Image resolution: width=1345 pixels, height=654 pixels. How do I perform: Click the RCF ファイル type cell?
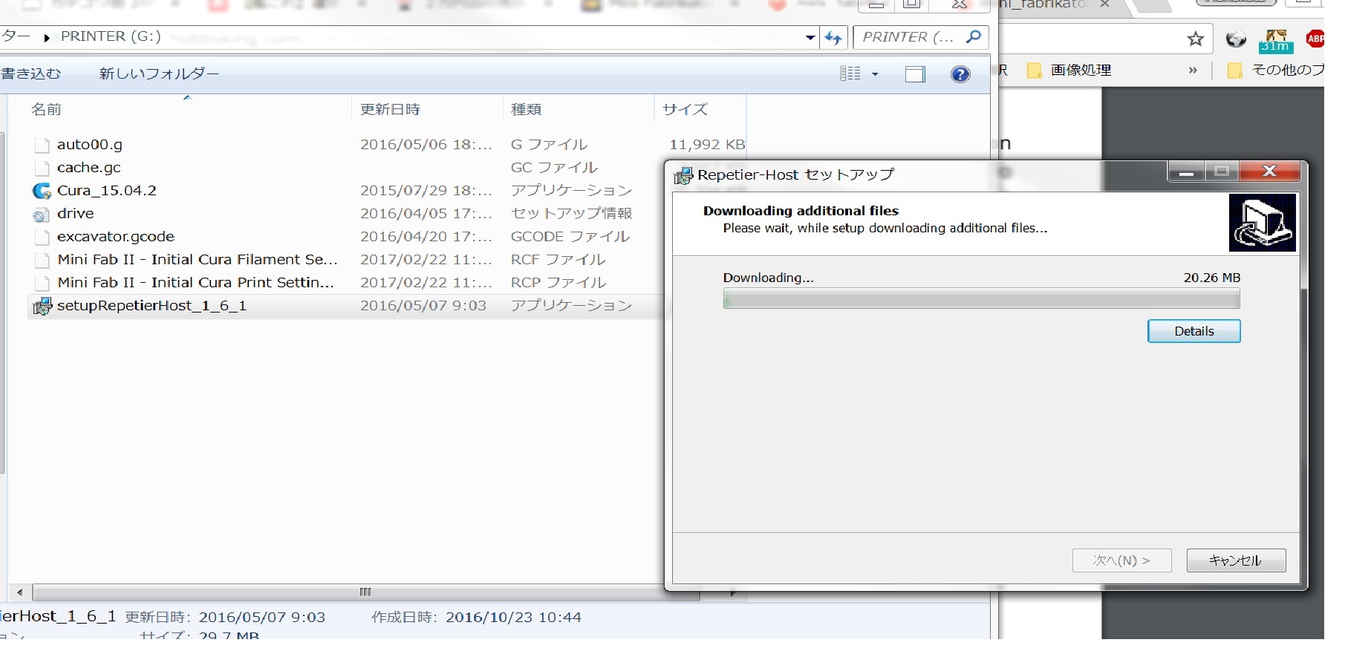[558, 260]
